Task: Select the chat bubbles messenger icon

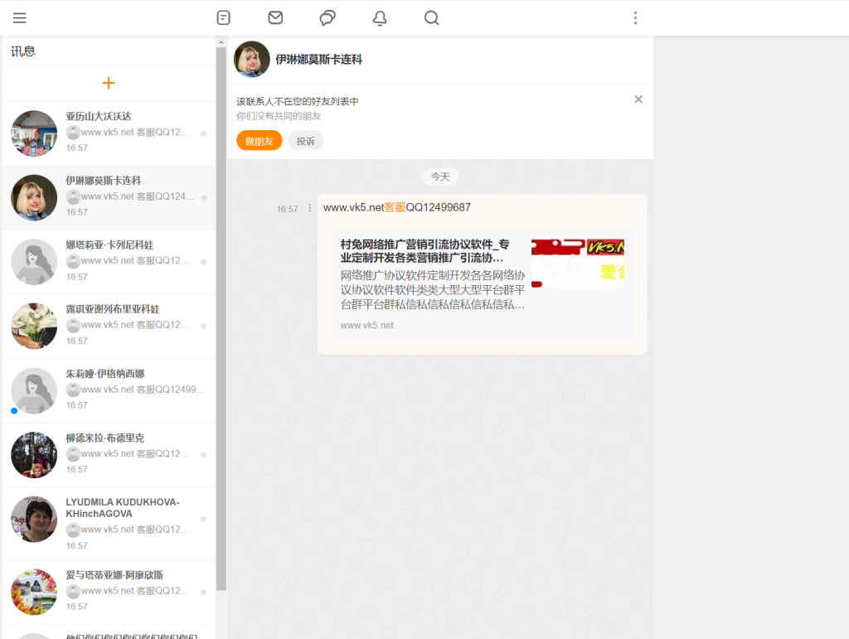Action: tap(327, 17)
